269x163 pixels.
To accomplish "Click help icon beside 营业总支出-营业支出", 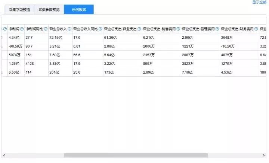I will (x=139, y=29).
